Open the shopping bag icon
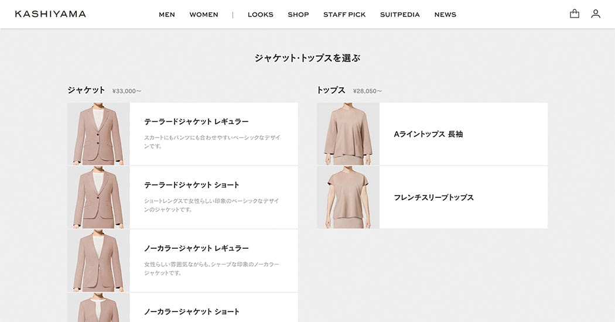Image resolution: width=615 pixels, height=322 pixels. point(574,13)
